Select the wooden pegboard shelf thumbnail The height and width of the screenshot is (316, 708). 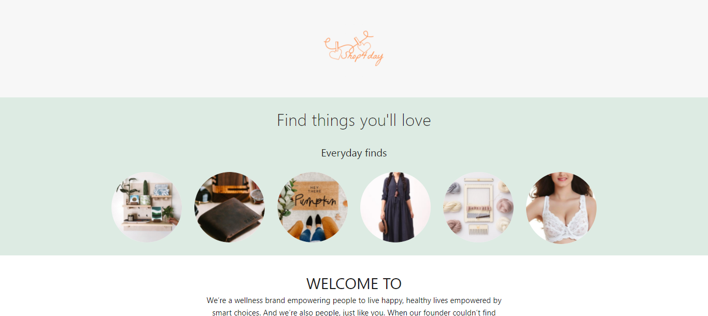click(x=147, y=207)
